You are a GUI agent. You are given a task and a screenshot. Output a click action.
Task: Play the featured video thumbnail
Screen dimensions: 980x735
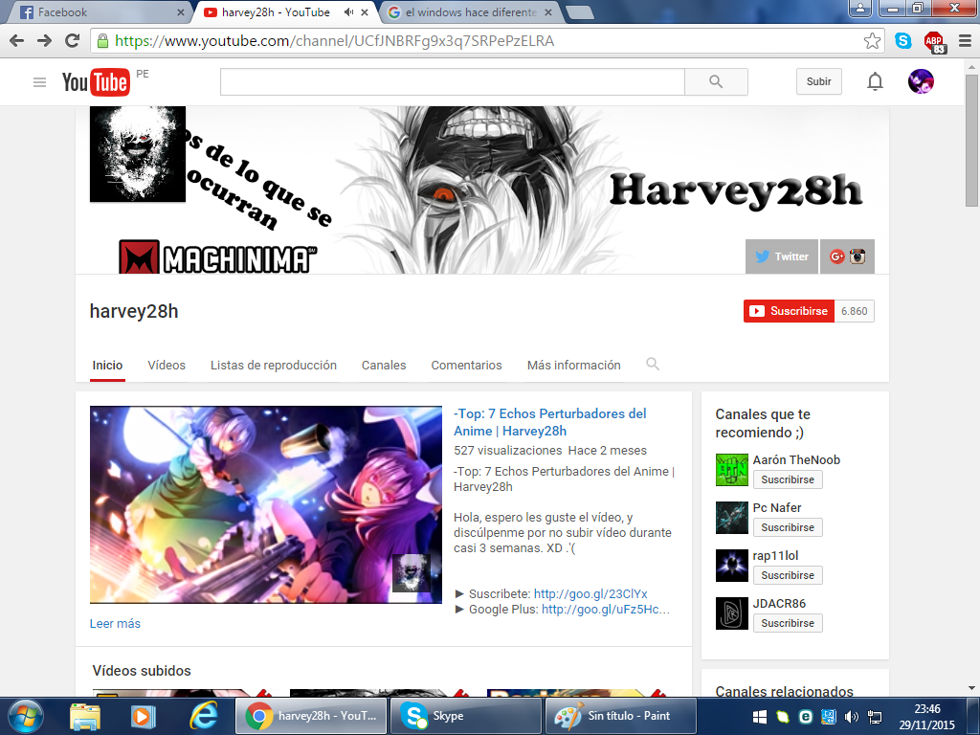pos(266,504)
